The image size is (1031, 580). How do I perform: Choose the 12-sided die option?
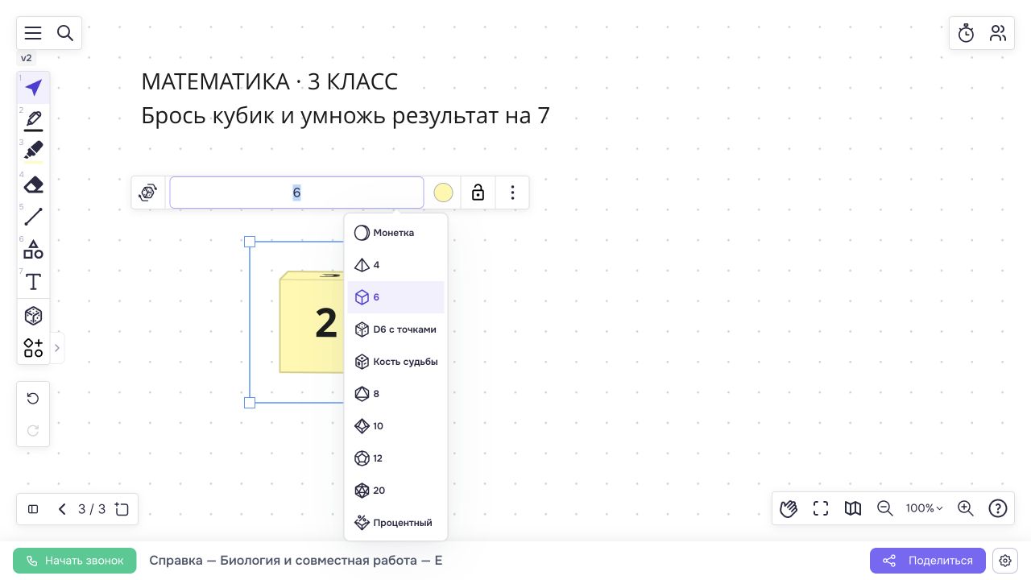coord(395,458)
